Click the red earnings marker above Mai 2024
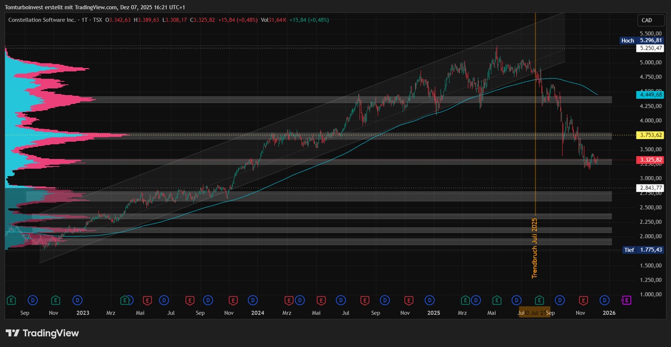 coord(321,300)
